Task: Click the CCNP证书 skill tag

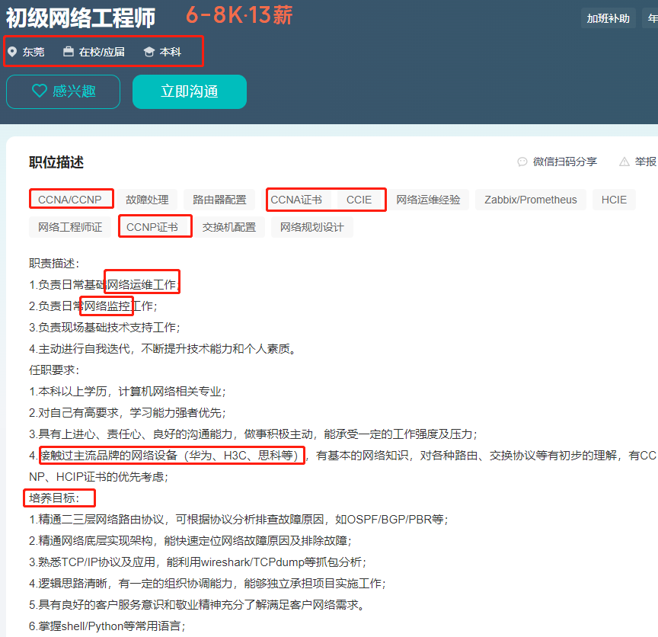Action: pos(152,227)
